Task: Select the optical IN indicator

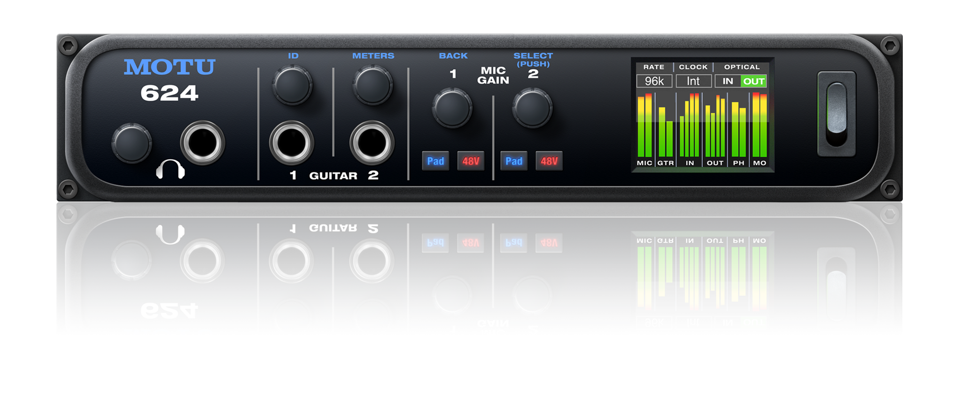Action: point(728,81)
